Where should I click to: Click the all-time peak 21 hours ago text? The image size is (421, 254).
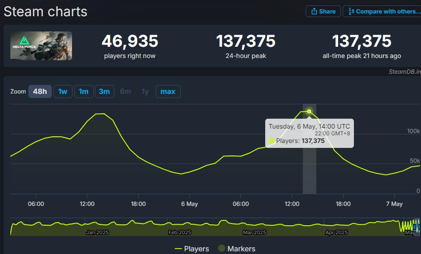point(362,56)
